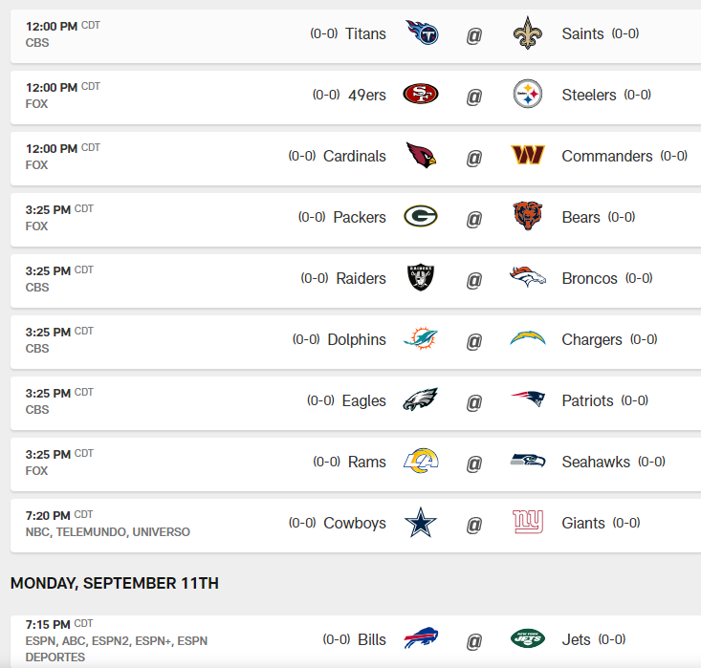The image size is (701, 668).
Task: Click the Dallas Cowboys star logo
Action: point(421,523)
